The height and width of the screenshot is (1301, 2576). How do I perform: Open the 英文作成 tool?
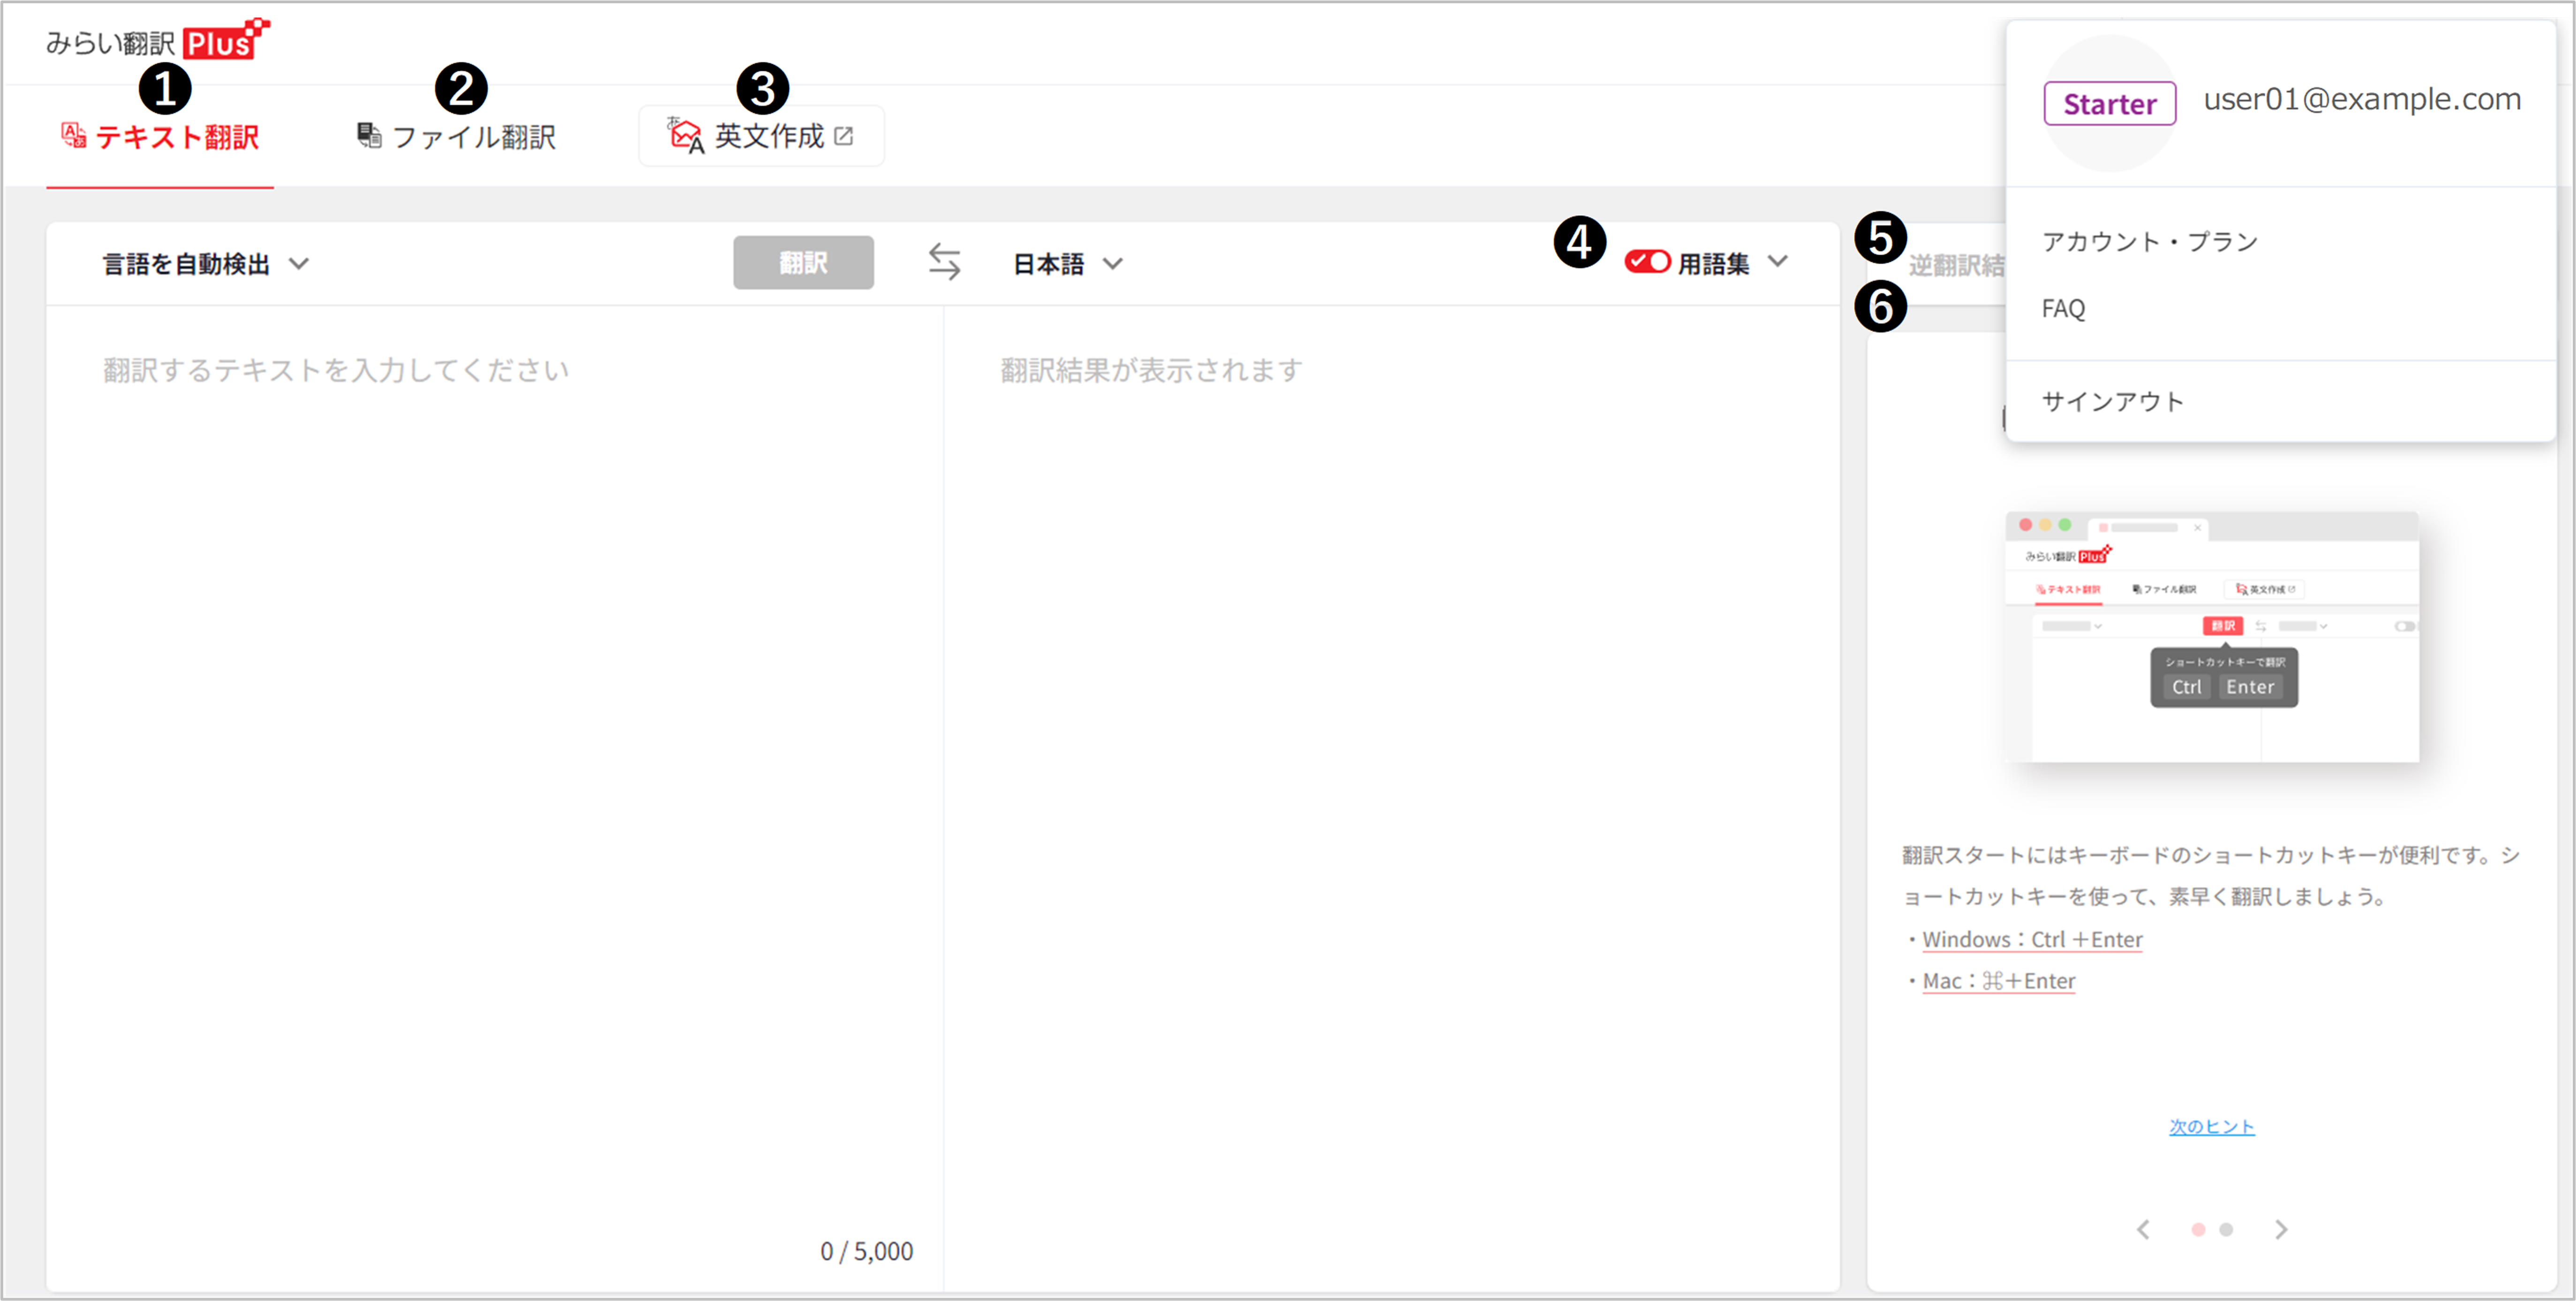(761, 136)
